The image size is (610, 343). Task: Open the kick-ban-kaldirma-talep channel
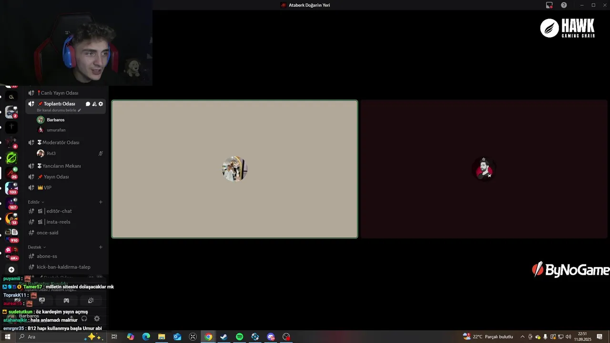coord(66,267)
